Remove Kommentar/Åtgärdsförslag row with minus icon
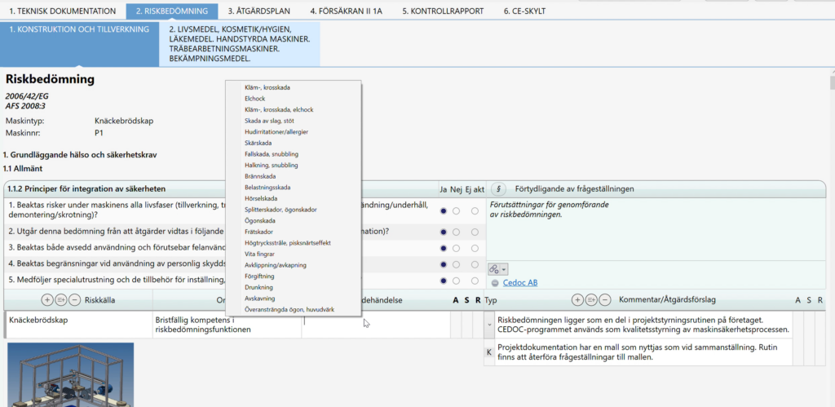 pos(605,300)
